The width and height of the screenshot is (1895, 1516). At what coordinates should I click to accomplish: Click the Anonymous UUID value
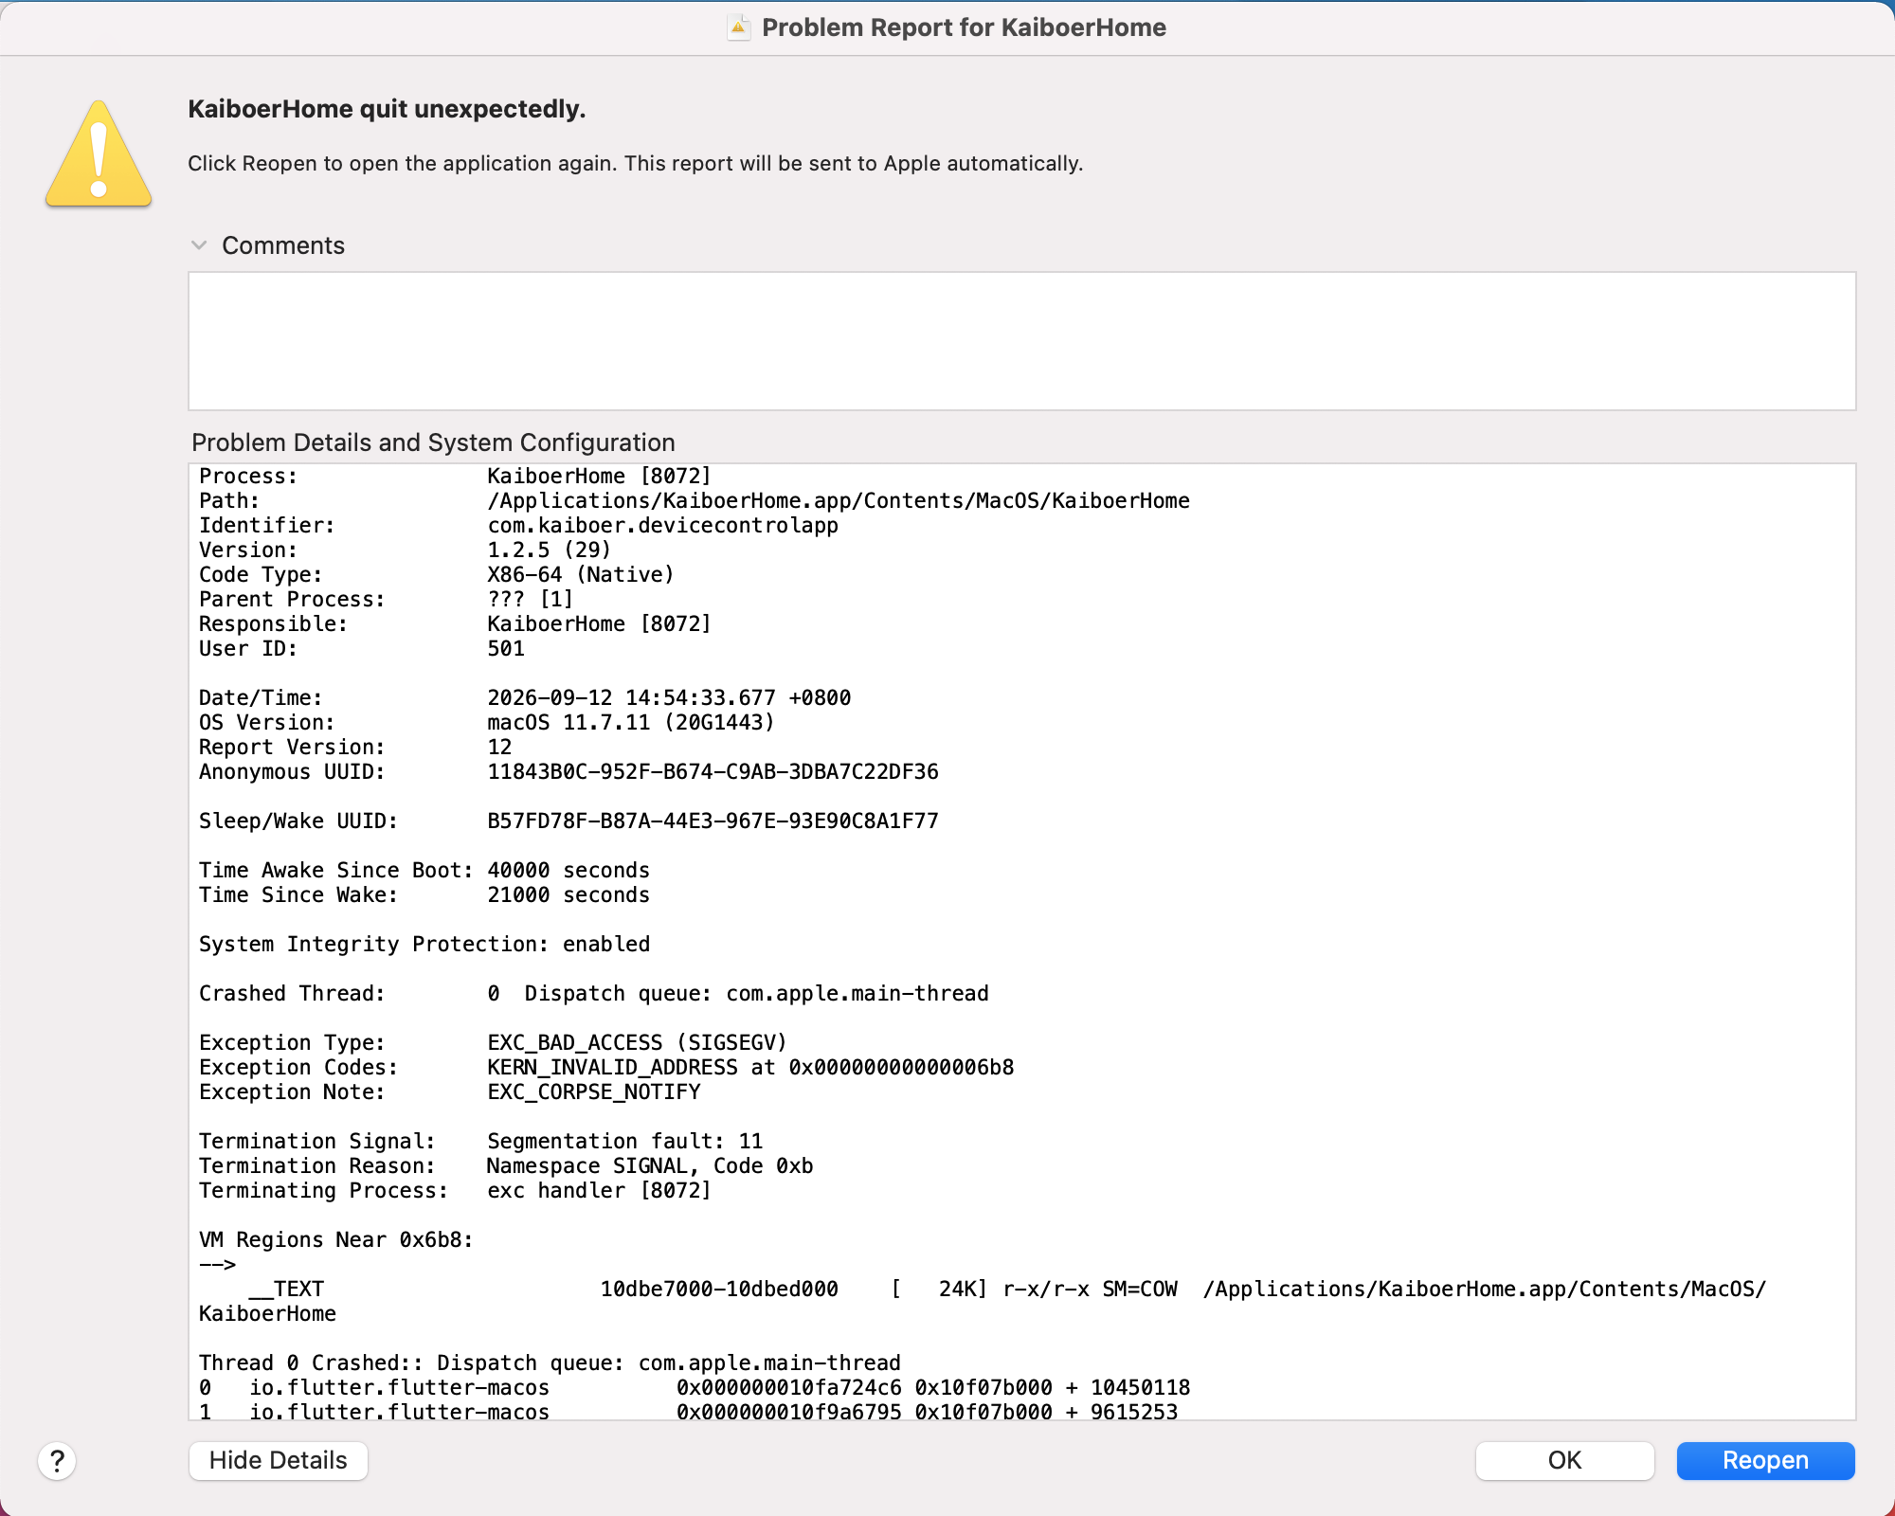coord(713,771)
